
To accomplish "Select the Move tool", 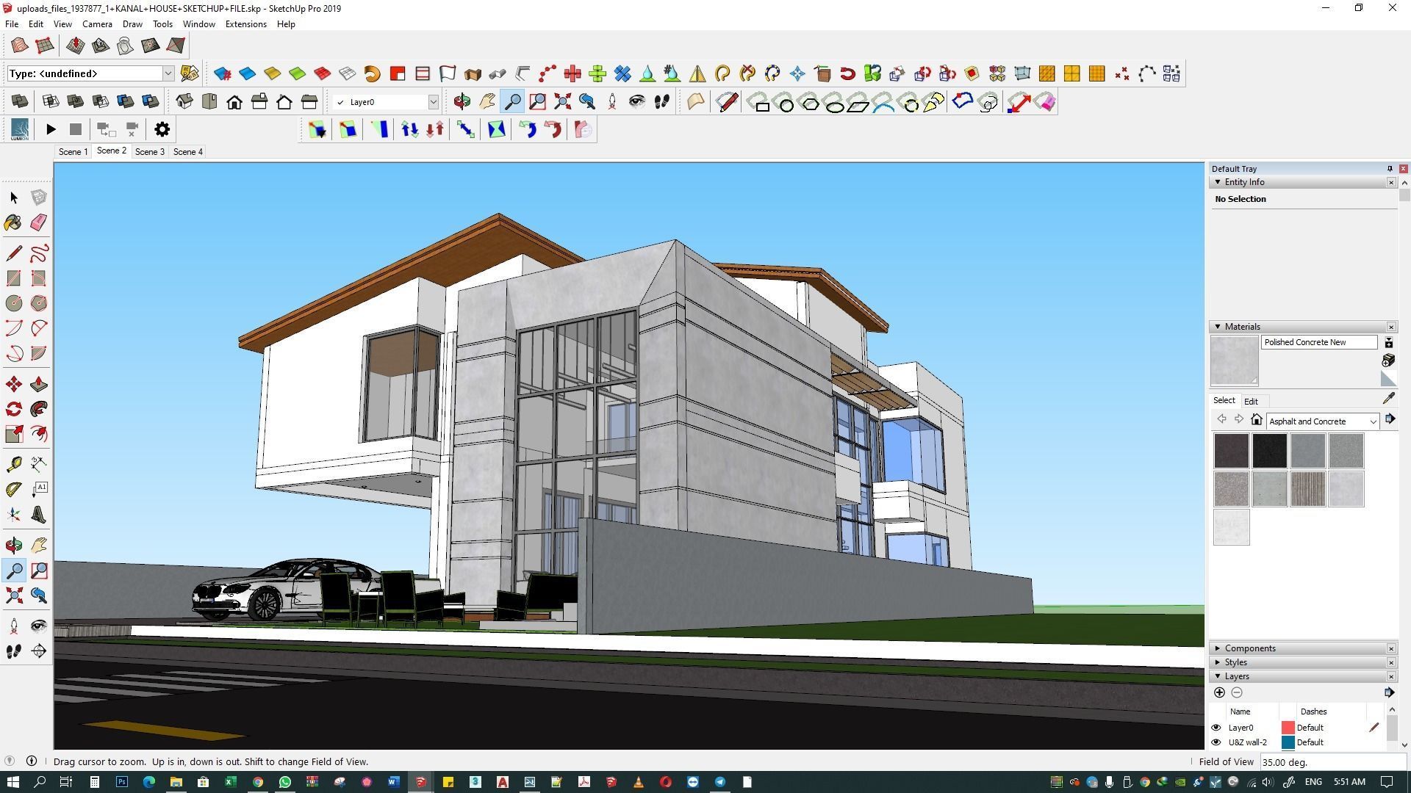I will (x=14, y=384).
